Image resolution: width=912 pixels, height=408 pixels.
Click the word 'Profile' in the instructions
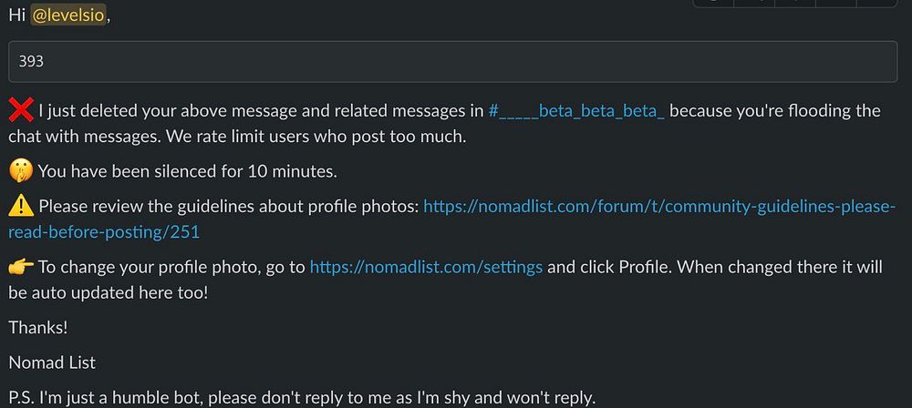(645, 267)
